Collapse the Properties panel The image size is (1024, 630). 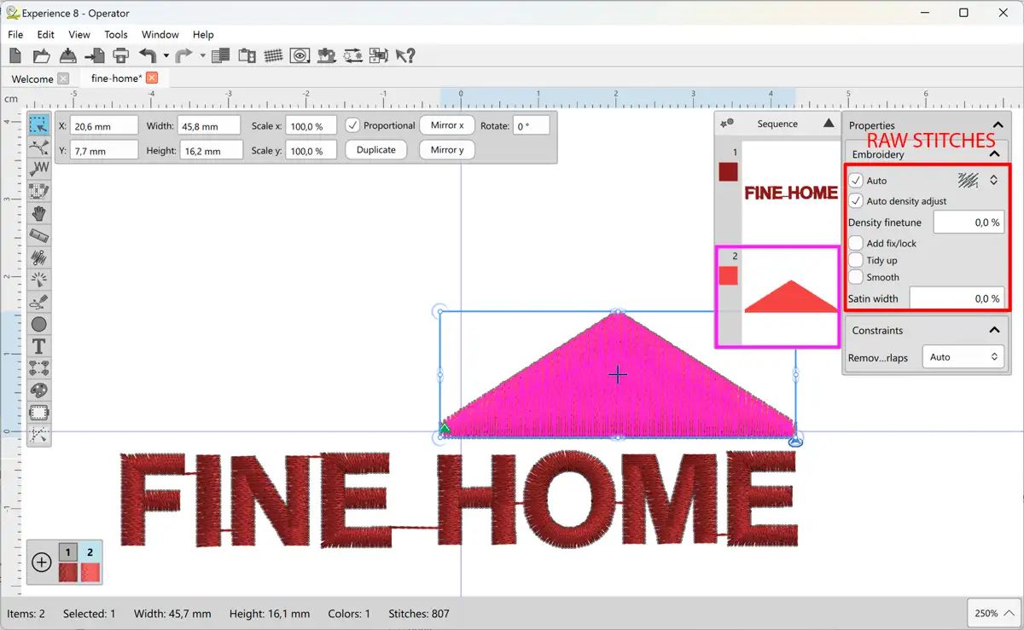(x=998, y=125)
